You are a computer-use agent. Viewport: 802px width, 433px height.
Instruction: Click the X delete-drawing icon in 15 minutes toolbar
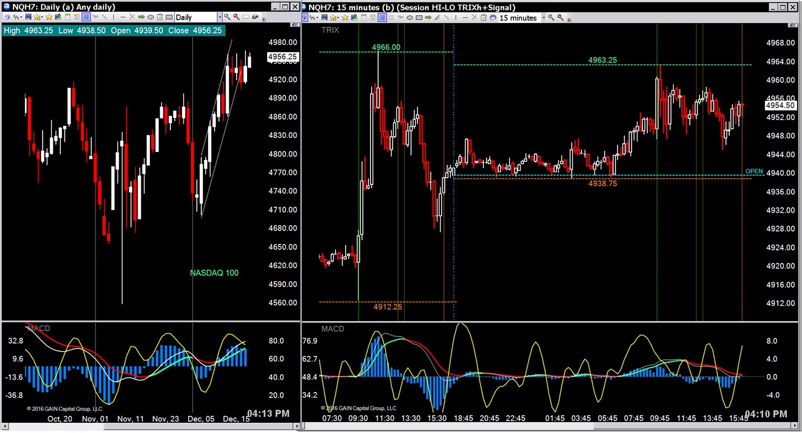coord(474,17)
